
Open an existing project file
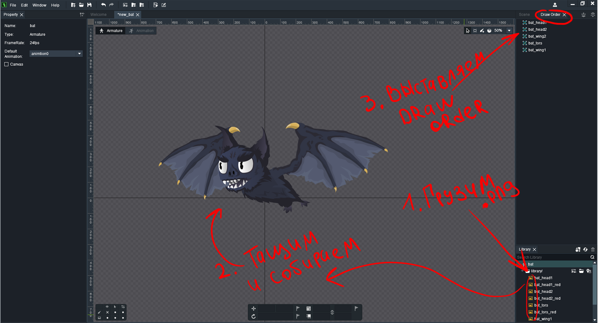point(81,5)
